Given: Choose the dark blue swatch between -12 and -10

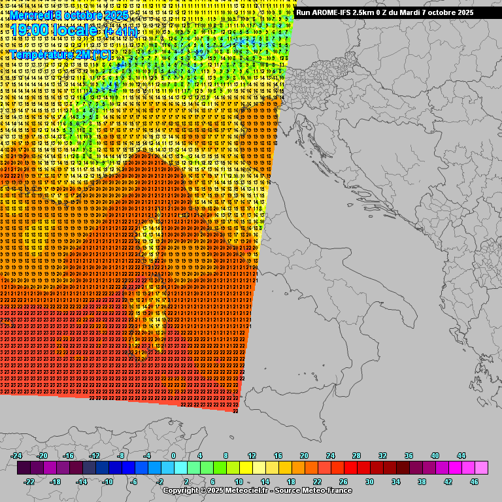Looking at the screenshot, I should tap(102, 467).
